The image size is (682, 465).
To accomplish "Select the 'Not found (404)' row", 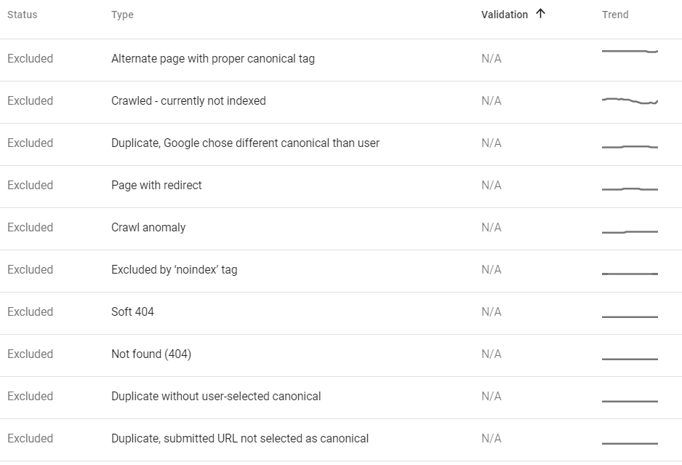I will 151,354.
